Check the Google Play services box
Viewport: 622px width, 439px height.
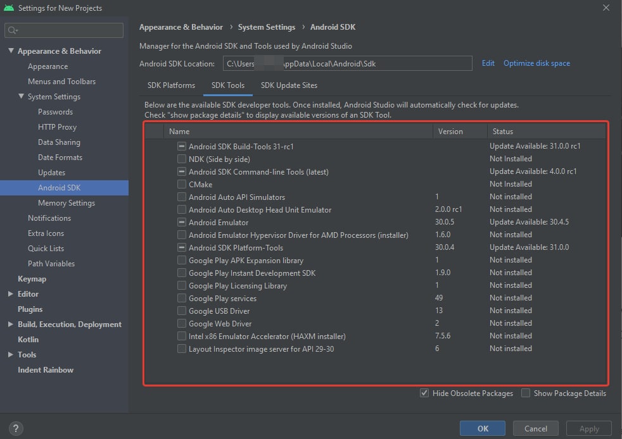click(x=181, y=299)
